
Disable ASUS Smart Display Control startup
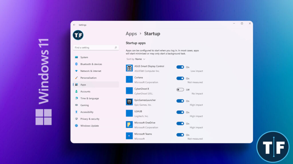pos(180,67)
